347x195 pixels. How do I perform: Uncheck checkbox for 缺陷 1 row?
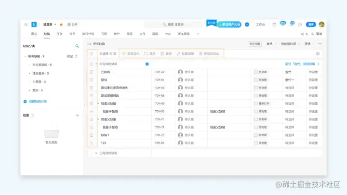click(x=92, y=135)
